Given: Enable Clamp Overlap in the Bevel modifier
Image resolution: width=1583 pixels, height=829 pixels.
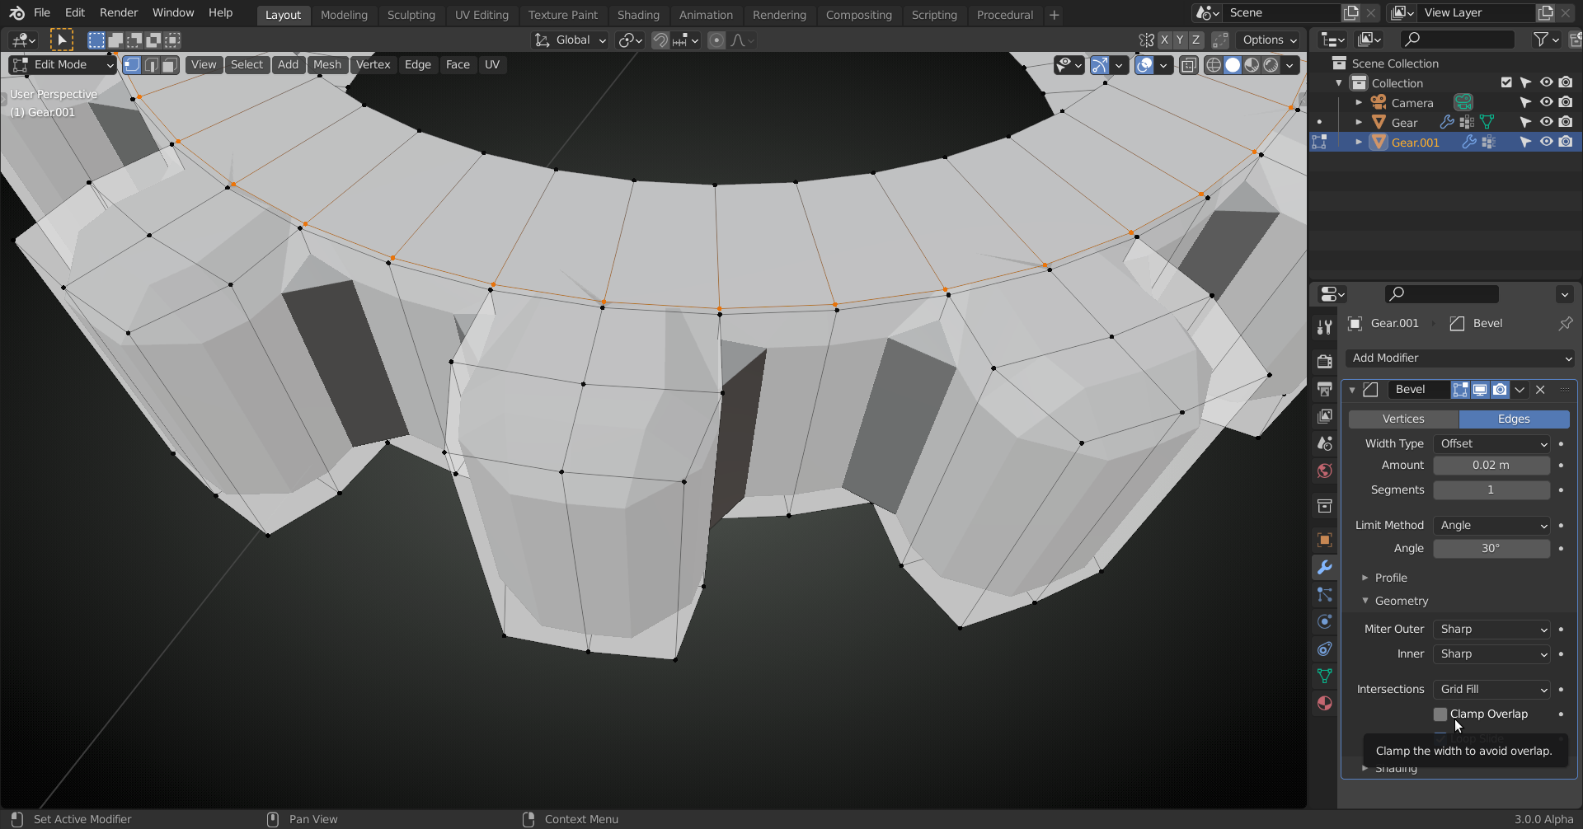Looking at the screenshot, I should [1441, 714].
